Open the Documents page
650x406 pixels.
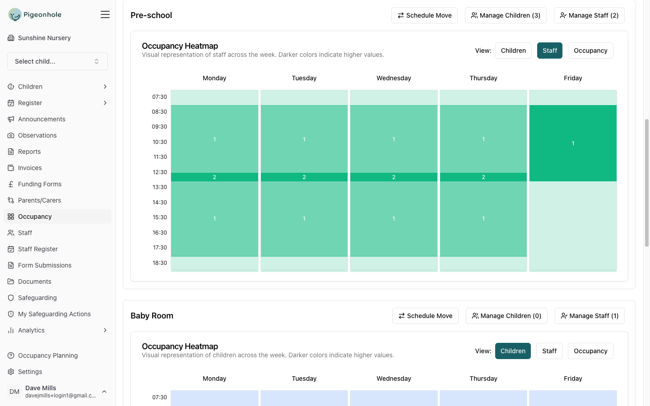pyautogui.click(x=57, y=281)
